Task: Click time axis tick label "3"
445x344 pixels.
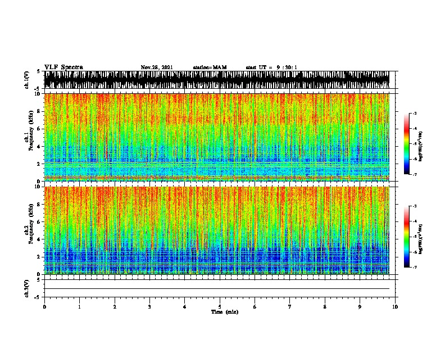Action: coord(149,307)
